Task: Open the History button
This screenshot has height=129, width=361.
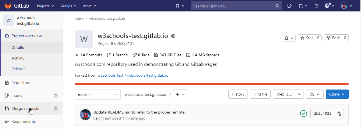Action: pos(238,94)
